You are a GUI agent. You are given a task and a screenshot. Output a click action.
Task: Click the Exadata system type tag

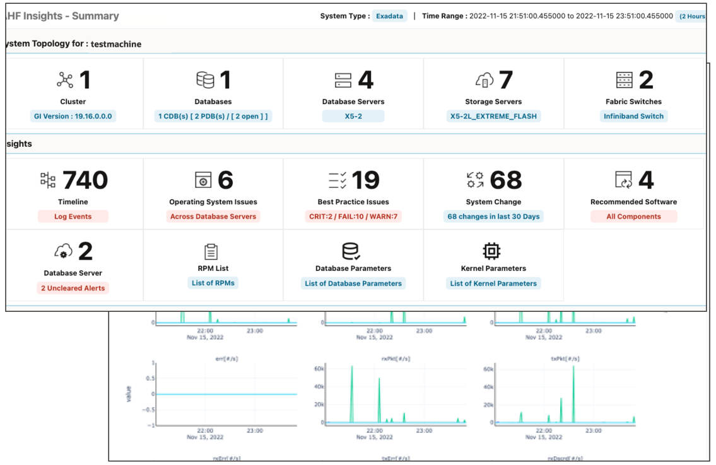click(x=389, y=16)
